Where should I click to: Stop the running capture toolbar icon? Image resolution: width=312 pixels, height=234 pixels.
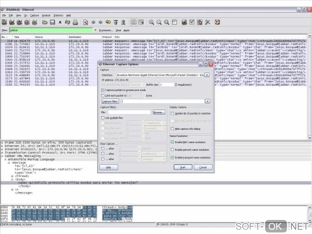27,22
